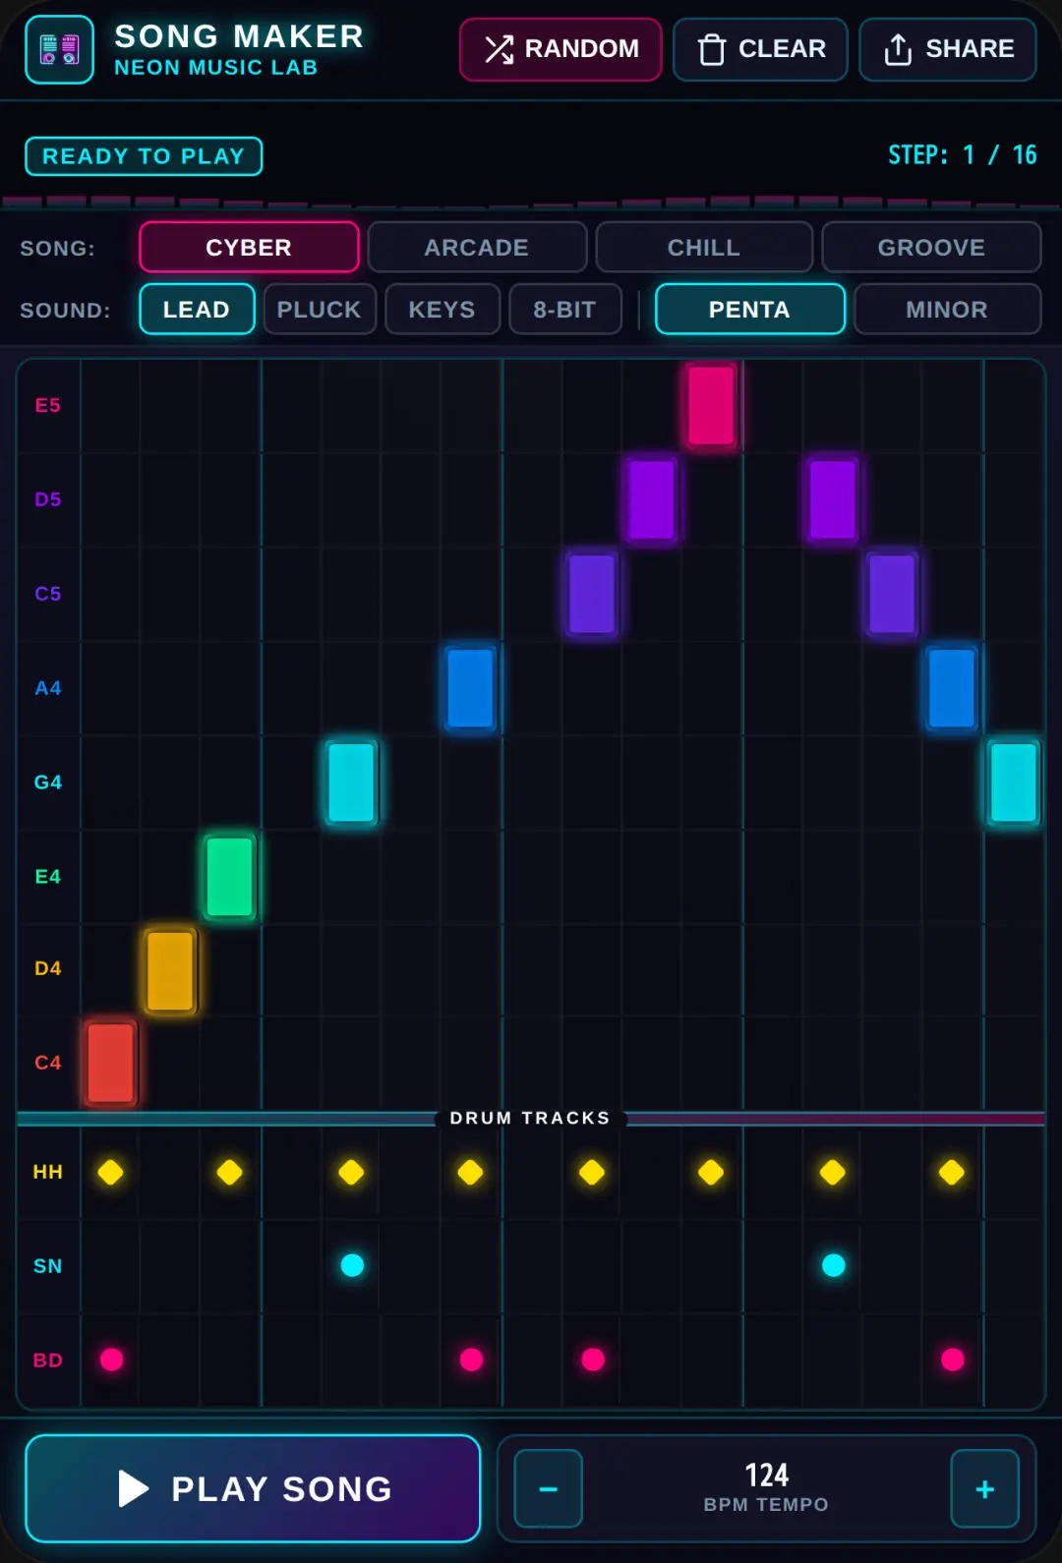This screenshot has width=1062, height=1563.
Task: Click the D4 row label
Action: [x=48, y=968]
